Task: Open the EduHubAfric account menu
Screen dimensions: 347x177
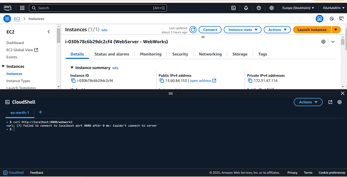Action: [x=334, y=8]
